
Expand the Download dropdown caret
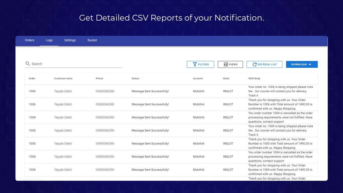coord(310,64)
